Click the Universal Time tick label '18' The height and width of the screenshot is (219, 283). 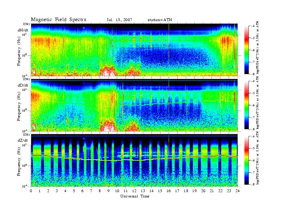186,191
